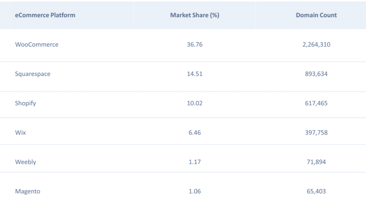Click the Domain Count column header
The height and width of the screenshot is (206, 366).
point(316,15)
